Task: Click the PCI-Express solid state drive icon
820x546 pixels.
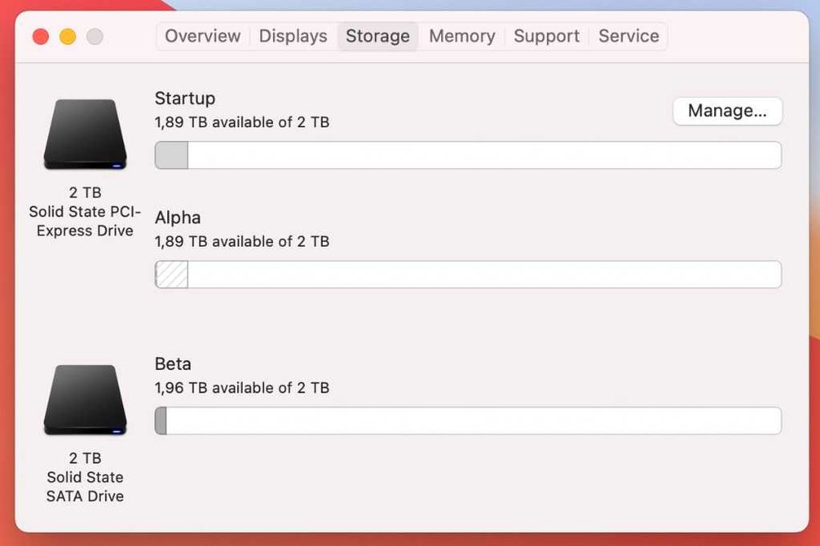Action: (x=85, y=134)
